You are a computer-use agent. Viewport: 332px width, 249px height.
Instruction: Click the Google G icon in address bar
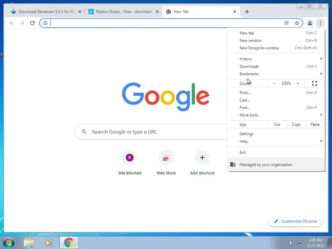coord(45,23)
